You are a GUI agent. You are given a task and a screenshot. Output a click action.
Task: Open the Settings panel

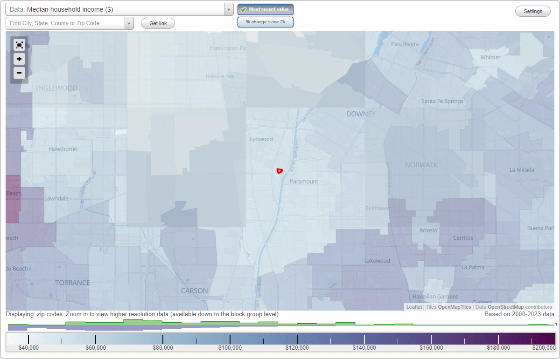[x=532, y=11]
